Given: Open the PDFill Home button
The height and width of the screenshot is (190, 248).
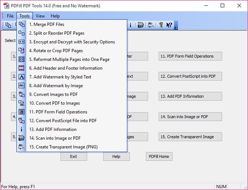Looking at the screenshot, I should point(159,156).
